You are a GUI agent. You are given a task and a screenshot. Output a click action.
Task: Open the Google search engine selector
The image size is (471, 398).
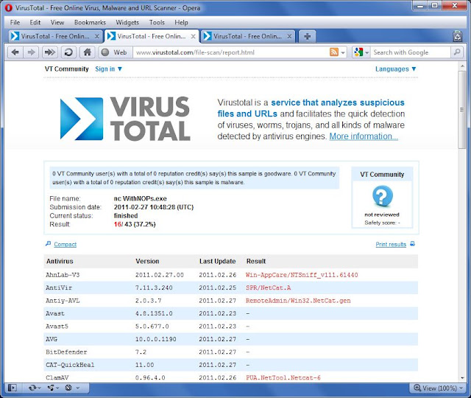361,52
